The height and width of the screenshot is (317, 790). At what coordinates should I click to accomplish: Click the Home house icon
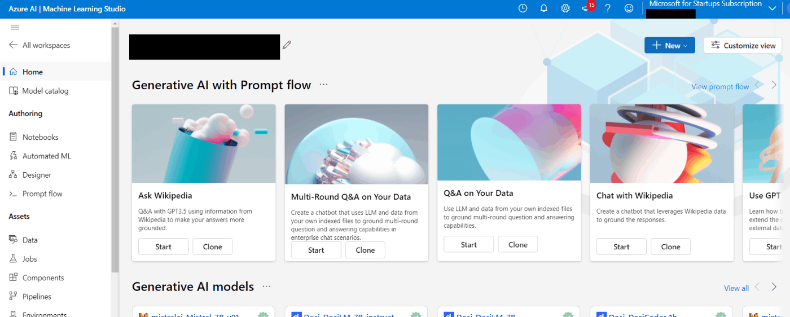tap(13, 72)
